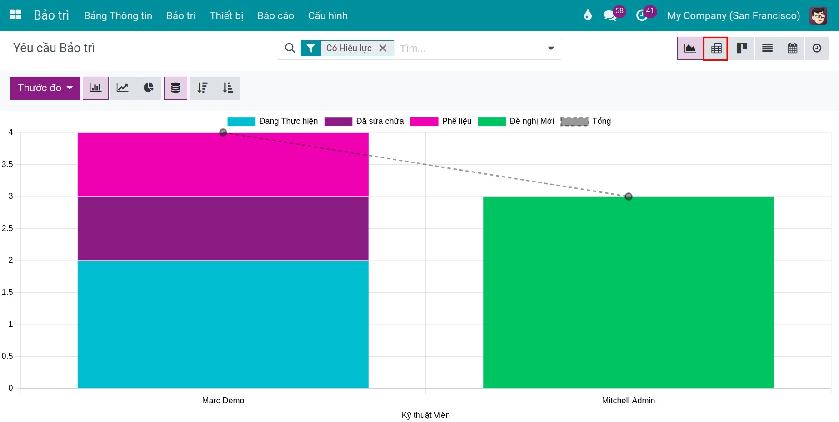Open the Báo cáo menu
The height and width of the screenshot is (422, 839).
pyautogui.click(x=275, y=15)
